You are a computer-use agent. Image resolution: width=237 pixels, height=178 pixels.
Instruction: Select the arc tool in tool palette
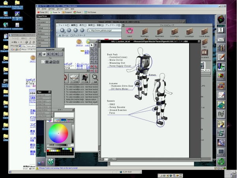96,58
